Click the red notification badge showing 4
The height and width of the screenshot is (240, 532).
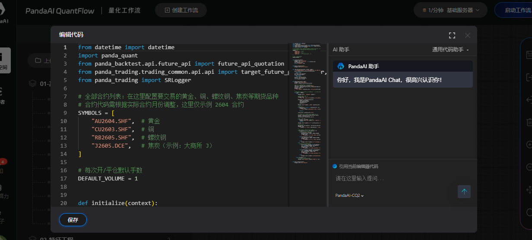(x=3, y=162)
